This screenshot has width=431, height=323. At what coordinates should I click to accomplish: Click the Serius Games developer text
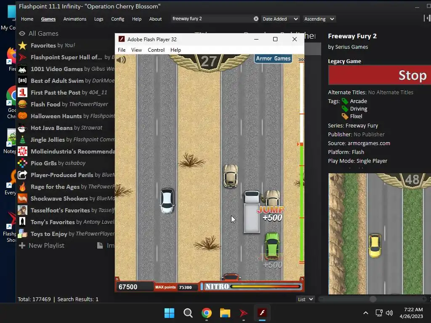tap(351, 47)
